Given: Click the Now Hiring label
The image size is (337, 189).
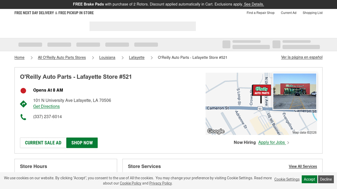Looking at the screenshot, I should 245,142.
